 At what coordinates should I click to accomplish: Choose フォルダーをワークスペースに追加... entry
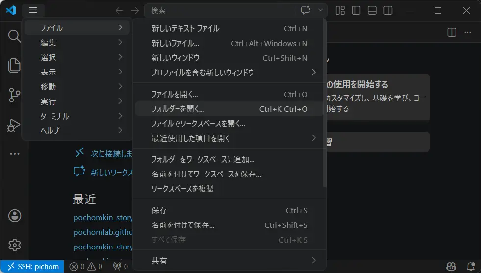tap(229, 159)
